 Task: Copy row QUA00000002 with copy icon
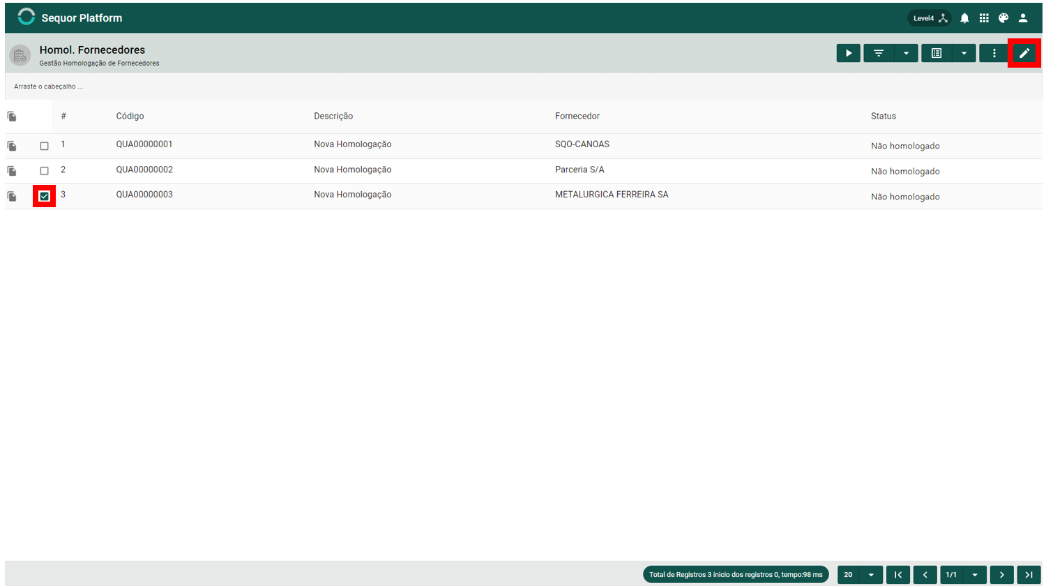12,171
